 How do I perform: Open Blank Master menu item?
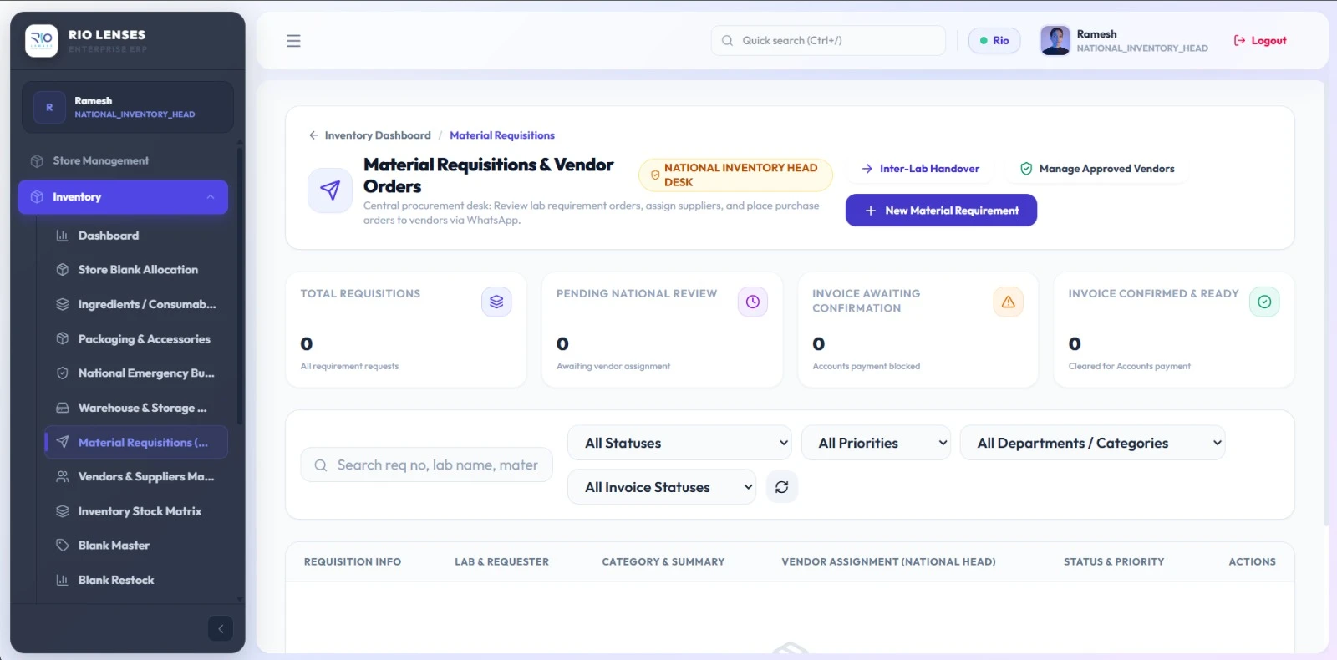point(136,546)
